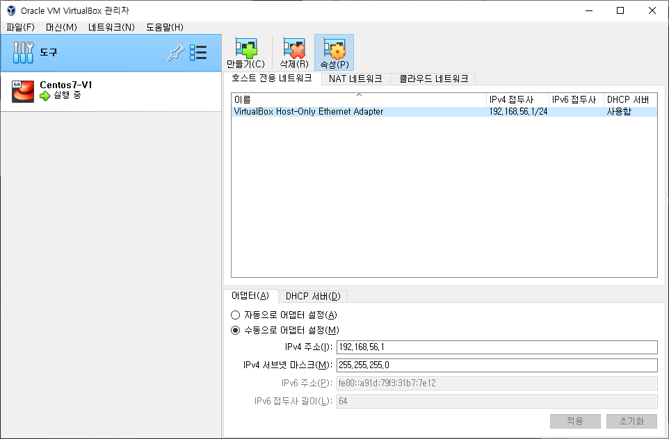Switch to DHCP 서버(D) tab

click(313, 296)
